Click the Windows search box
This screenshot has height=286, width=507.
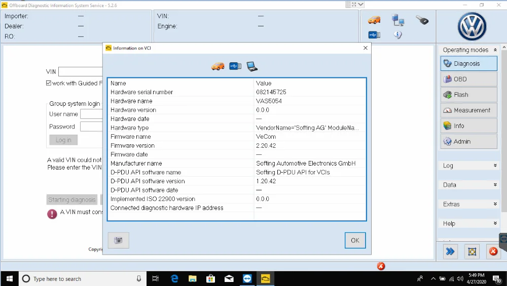pos(83,278)
